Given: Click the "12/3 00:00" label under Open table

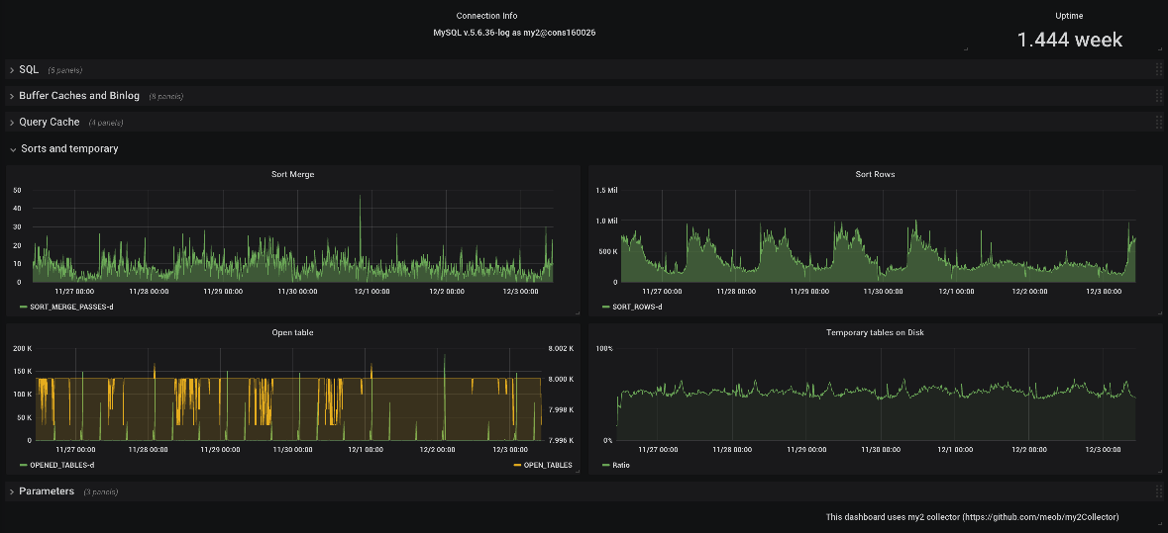Looking at the screenshot, I should tap(509, 450).
